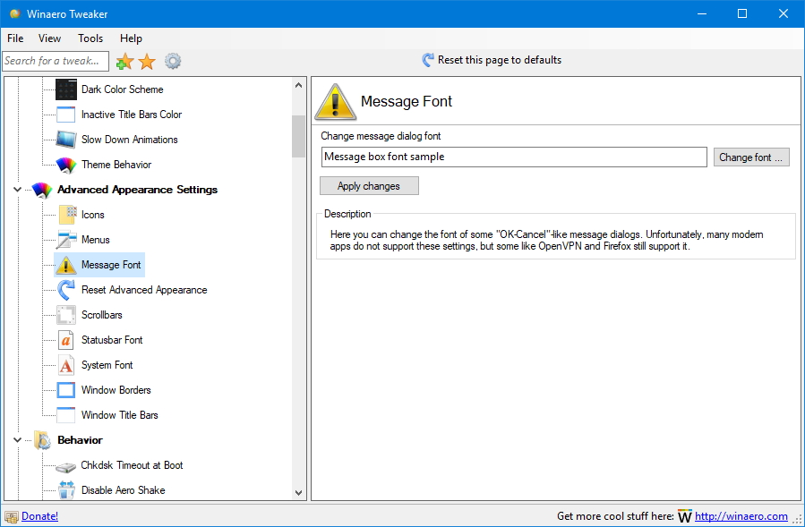This screenshot has height=527, width=805.
Task: Open the Tools menu
Action: coord(90,38)
